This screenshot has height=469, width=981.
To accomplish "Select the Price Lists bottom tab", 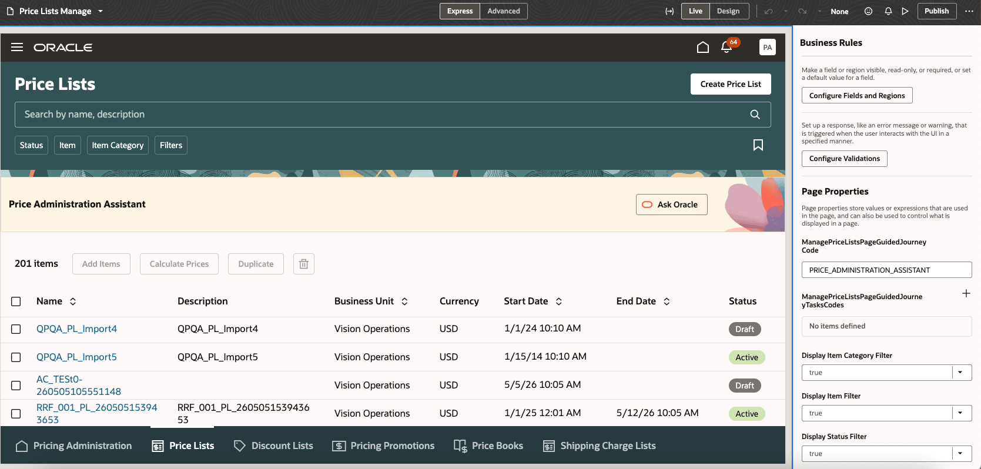I will tap(183, 446).
